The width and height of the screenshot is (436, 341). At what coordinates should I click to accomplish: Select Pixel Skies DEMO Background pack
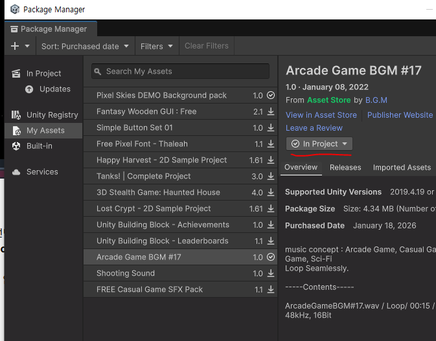point(180,95)
